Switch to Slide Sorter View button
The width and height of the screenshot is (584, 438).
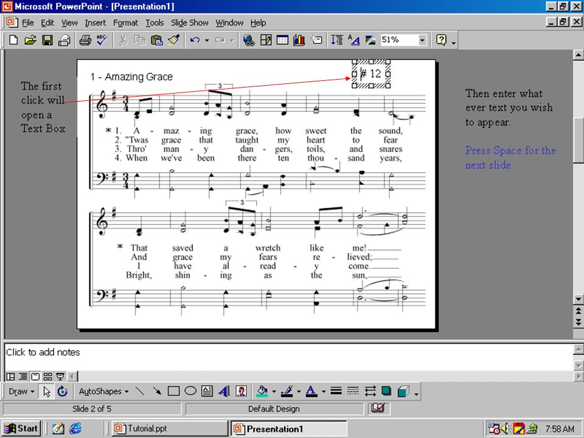point(47,377)
